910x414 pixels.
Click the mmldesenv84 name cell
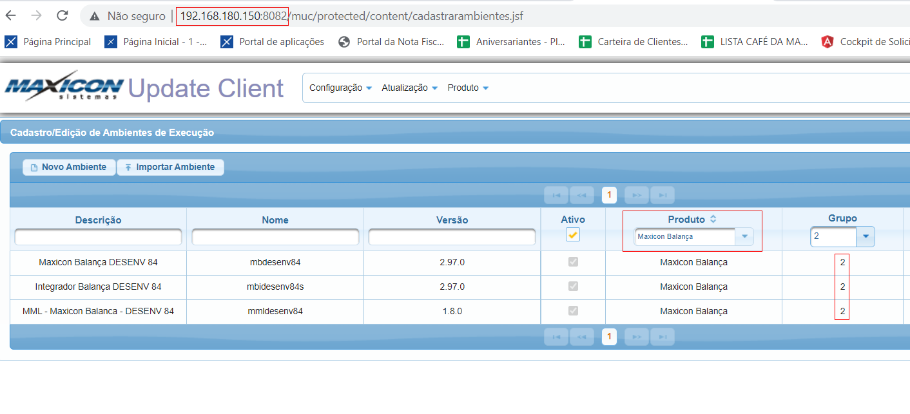coord(275,311)
